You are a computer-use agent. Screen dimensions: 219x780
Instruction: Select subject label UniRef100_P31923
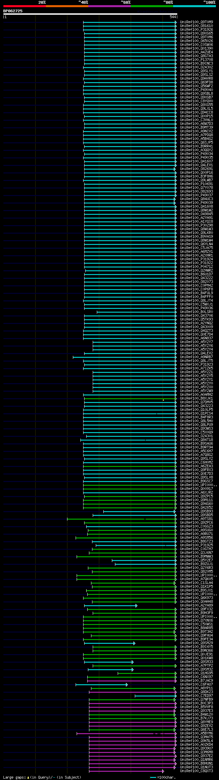tap(196, 364)
